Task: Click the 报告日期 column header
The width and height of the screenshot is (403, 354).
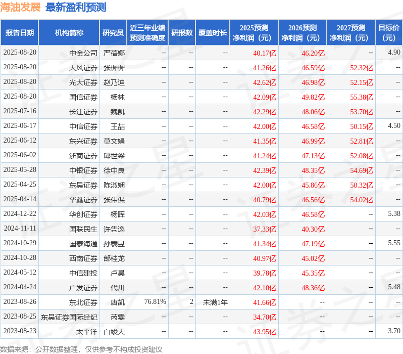Action: click(20, 33)
